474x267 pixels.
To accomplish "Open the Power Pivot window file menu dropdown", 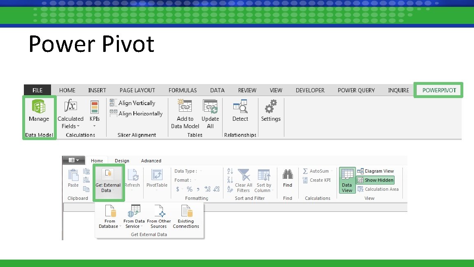I will pyautogui.click(x=74, y=160).
